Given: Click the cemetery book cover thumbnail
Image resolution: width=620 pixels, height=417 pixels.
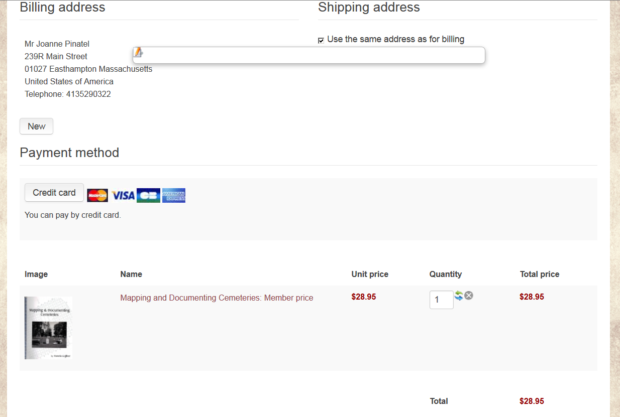Looking at the screenshot, I should point(49,328).
